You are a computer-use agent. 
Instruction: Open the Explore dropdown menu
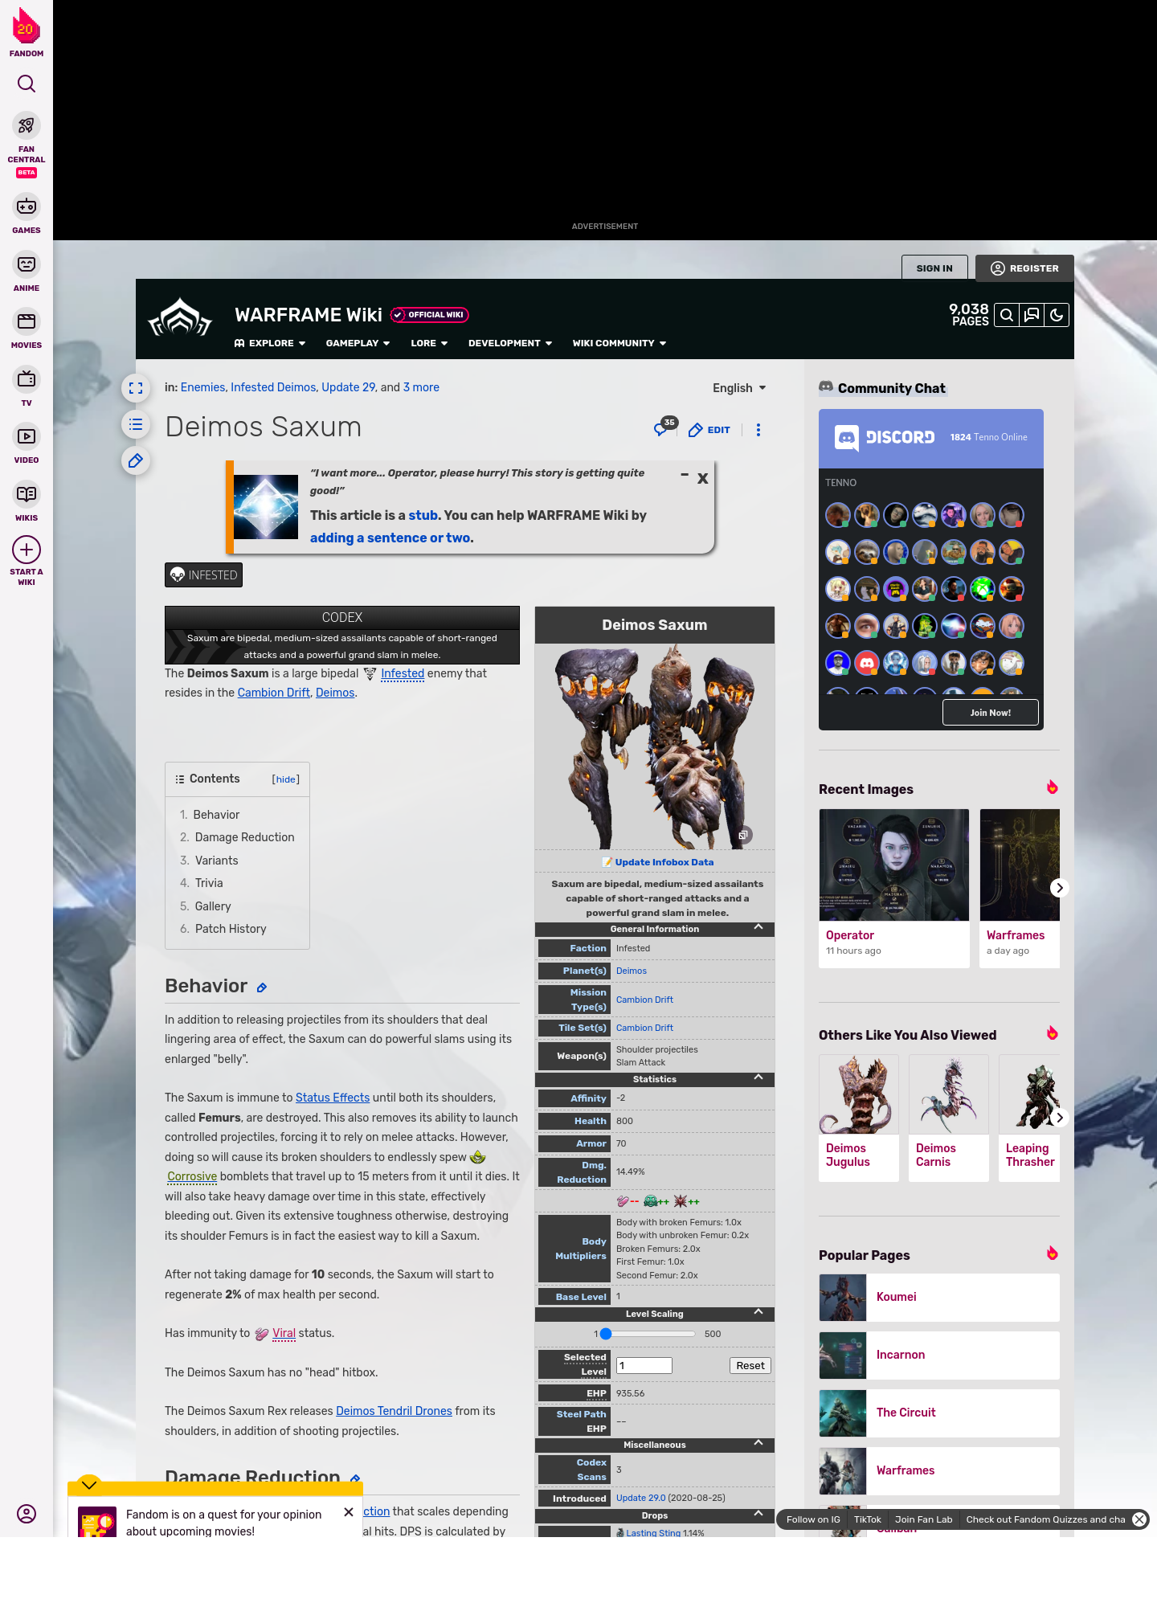(270, 343)
